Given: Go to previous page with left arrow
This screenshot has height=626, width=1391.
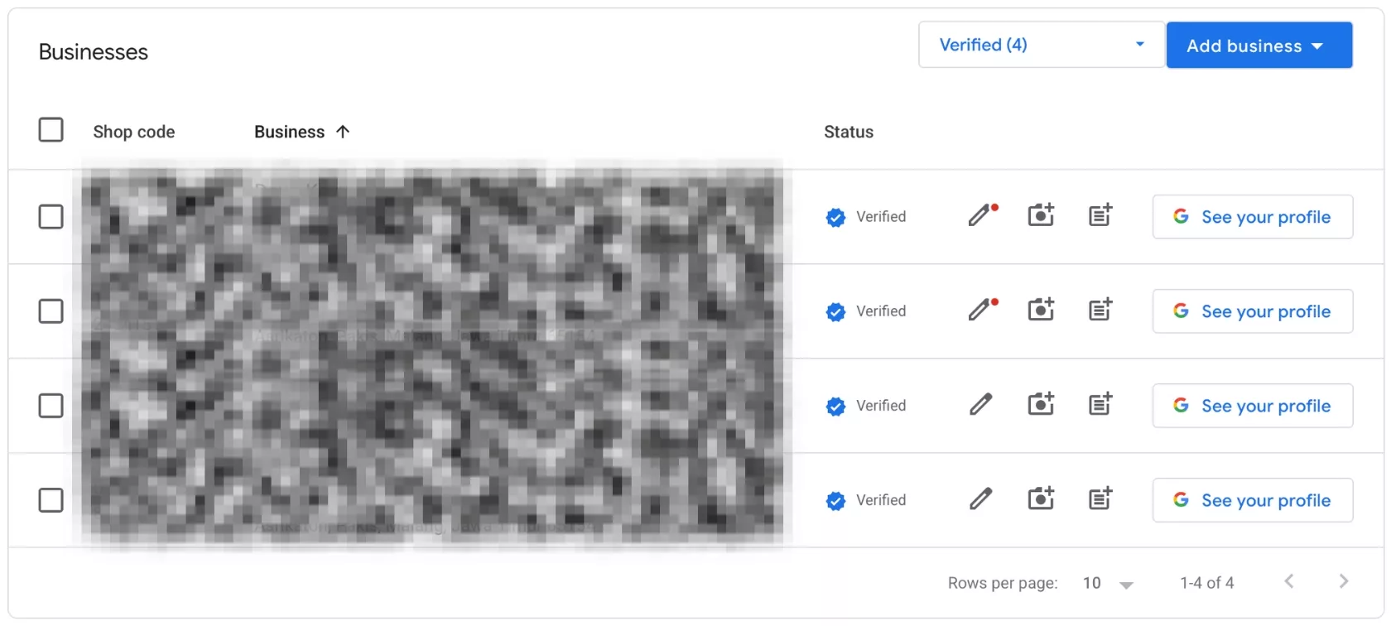Looking at the screenshot, I should (1289, 581).
